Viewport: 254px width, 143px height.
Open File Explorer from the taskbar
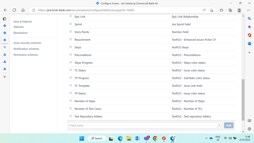(x=129, y=138)
